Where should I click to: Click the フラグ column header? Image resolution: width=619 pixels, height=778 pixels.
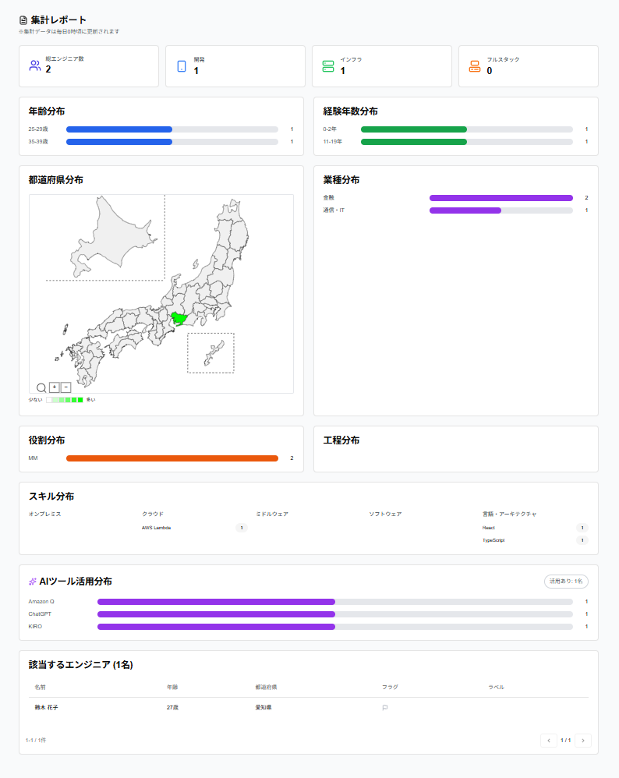click(390, 688)
